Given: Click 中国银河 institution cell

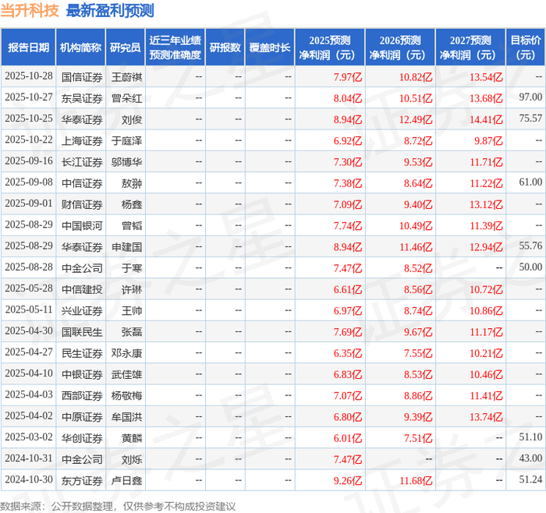Looking at the screenshot, I should click(82, 225).
